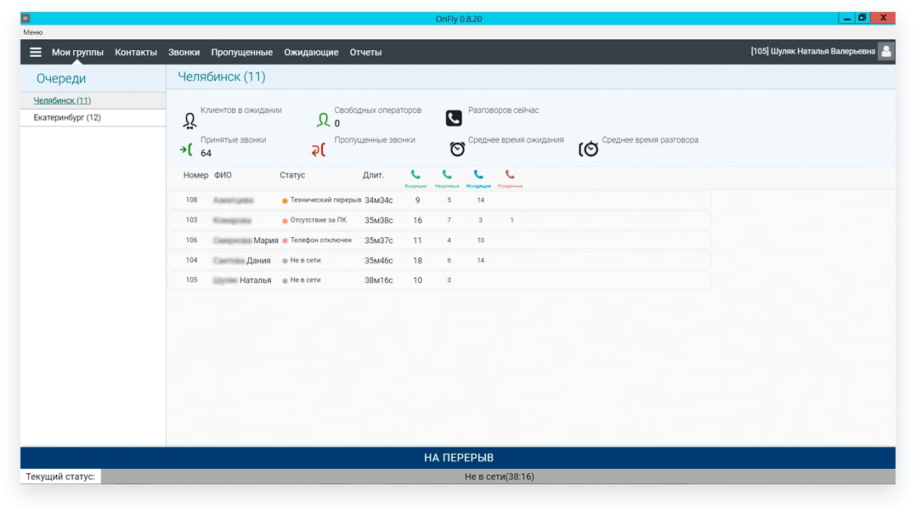Viewport: 916px width, 514px height.
Task: Click the outgoing calls blue phone column icon
Action: click(478, 174)
